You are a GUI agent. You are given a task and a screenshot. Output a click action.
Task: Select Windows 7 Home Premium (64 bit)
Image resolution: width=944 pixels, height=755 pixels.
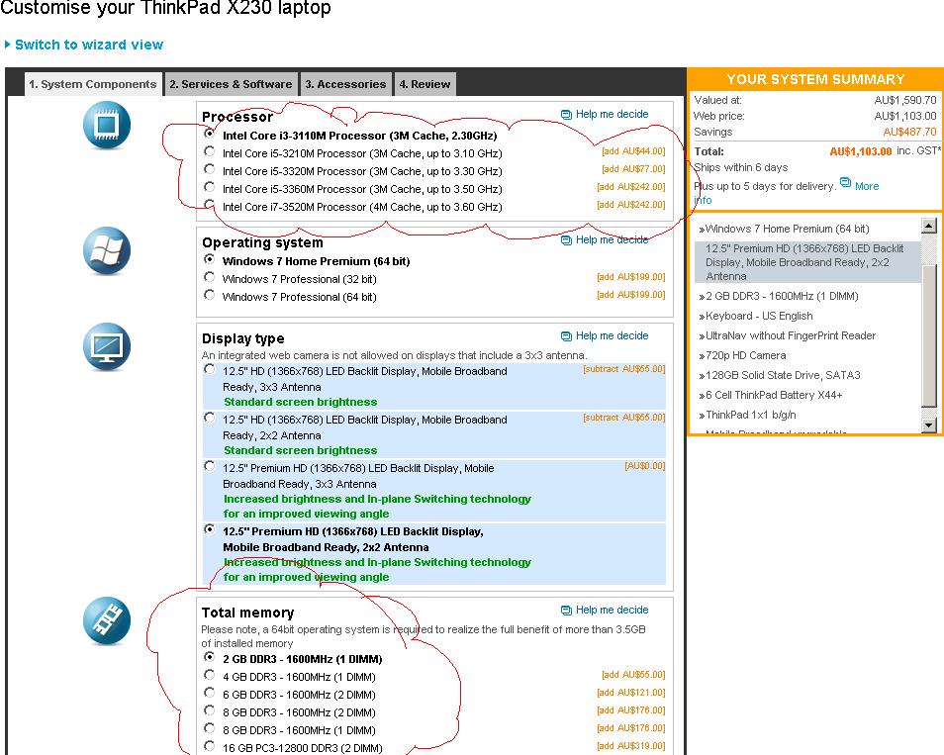[209, 259]
